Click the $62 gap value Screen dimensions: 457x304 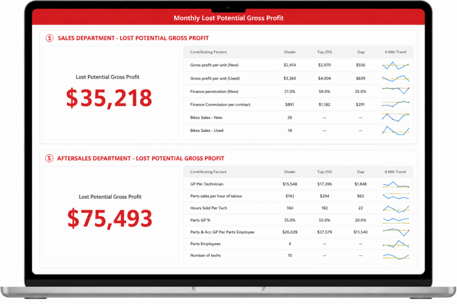(x=361, y=196)
